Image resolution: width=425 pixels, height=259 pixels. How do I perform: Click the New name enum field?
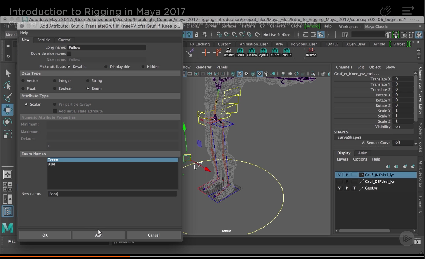(112, 194)
